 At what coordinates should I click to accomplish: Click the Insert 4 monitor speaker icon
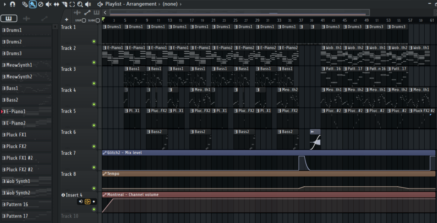[x=80, y=201]
